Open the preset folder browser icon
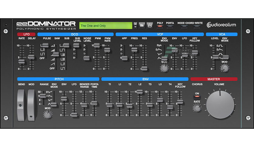 [142, 26]
